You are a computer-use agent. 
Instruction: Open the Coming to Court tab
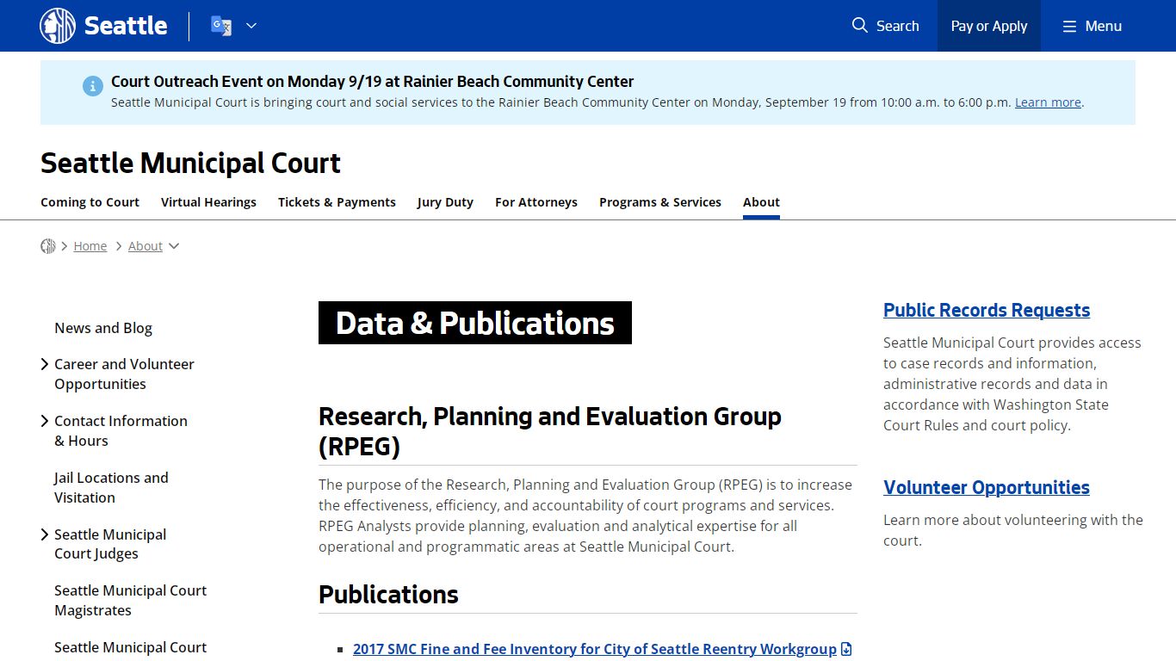click(90, 202)
